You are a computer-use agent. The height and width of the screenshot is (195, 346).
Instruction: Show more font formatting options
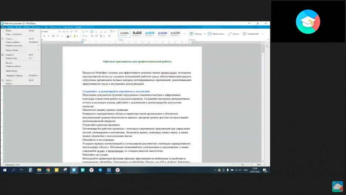[62, 36]
